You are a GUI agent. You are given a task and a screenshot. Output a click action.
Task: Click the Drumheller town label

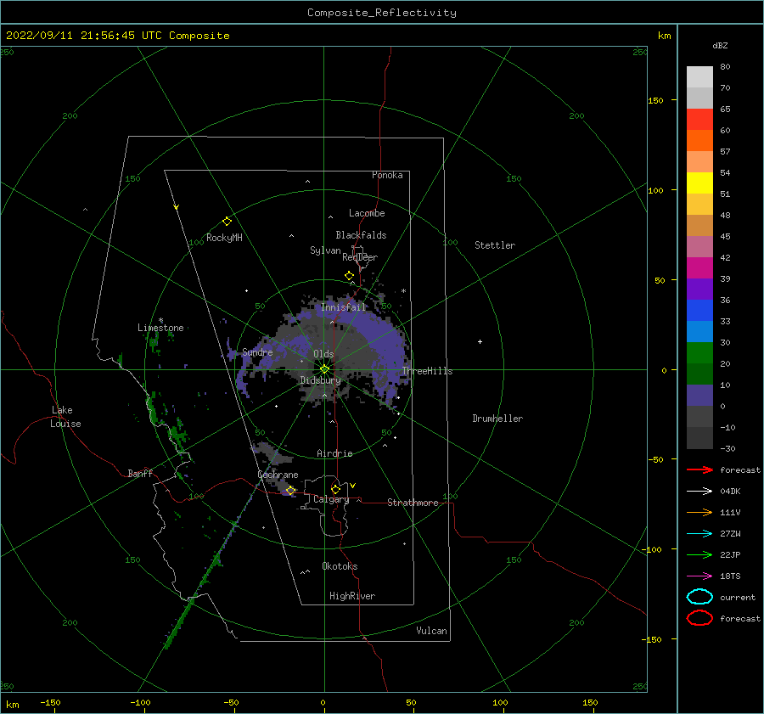click(497, 419)
